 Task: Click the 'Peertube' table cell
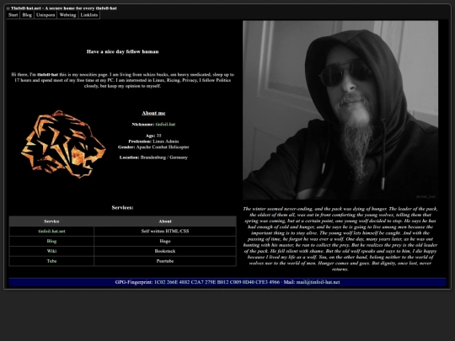coord(165,261)
